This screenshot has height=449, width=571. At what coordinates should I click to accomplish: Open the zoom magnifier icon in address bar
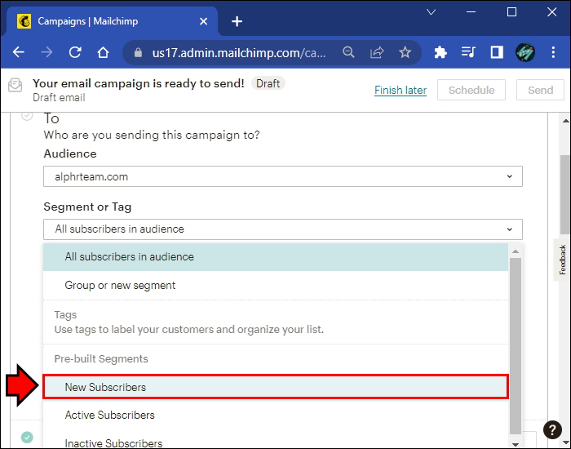[349, 52]
